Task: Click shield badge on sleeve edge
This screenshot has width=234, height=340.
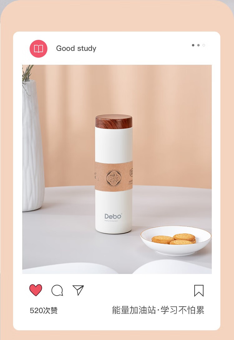Action: point(131,172)
